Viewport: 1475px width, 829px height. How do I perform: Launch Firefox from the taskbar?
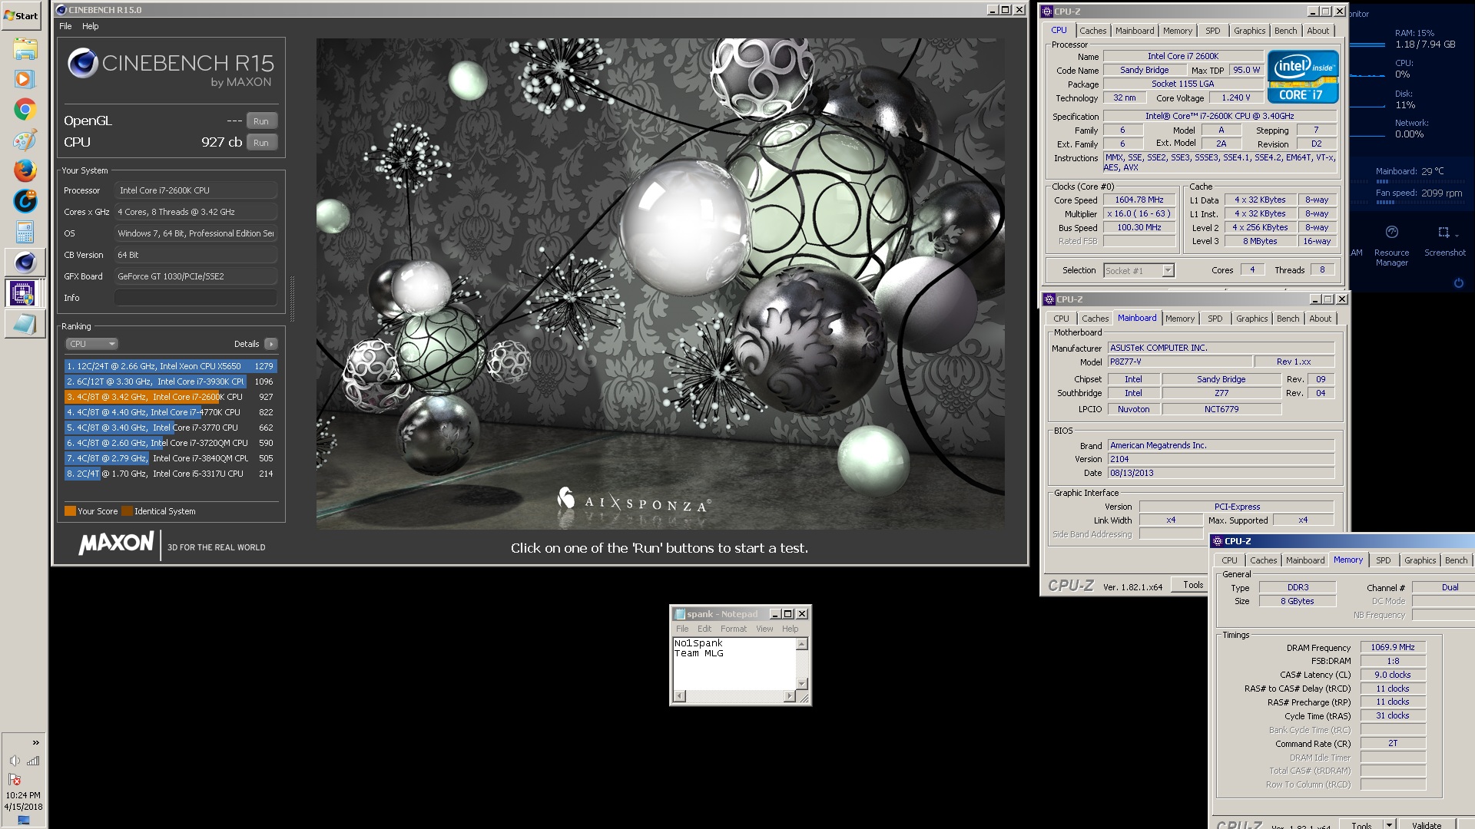point(25,170)
